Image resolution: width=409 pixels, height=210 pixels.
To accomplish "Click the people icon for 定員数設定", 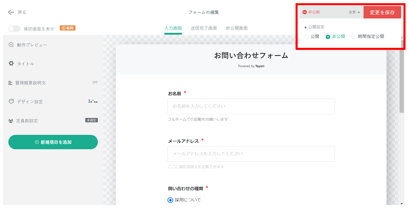I will click(11, 120).
